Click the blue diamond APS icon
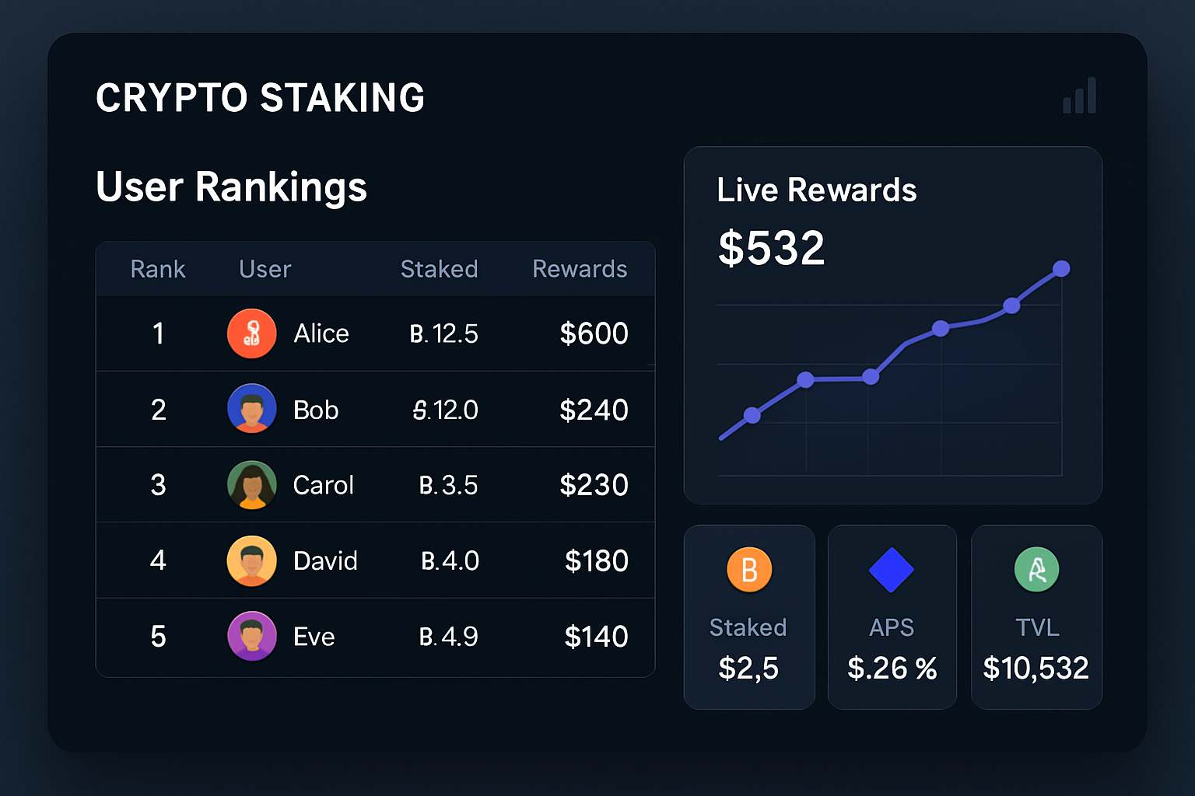Image resolution: width=1195 pixels, height=796 pixels. coord(892,570)
